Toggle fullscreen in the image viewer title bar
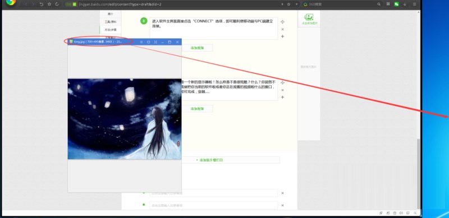 click(x=155, y=42)
